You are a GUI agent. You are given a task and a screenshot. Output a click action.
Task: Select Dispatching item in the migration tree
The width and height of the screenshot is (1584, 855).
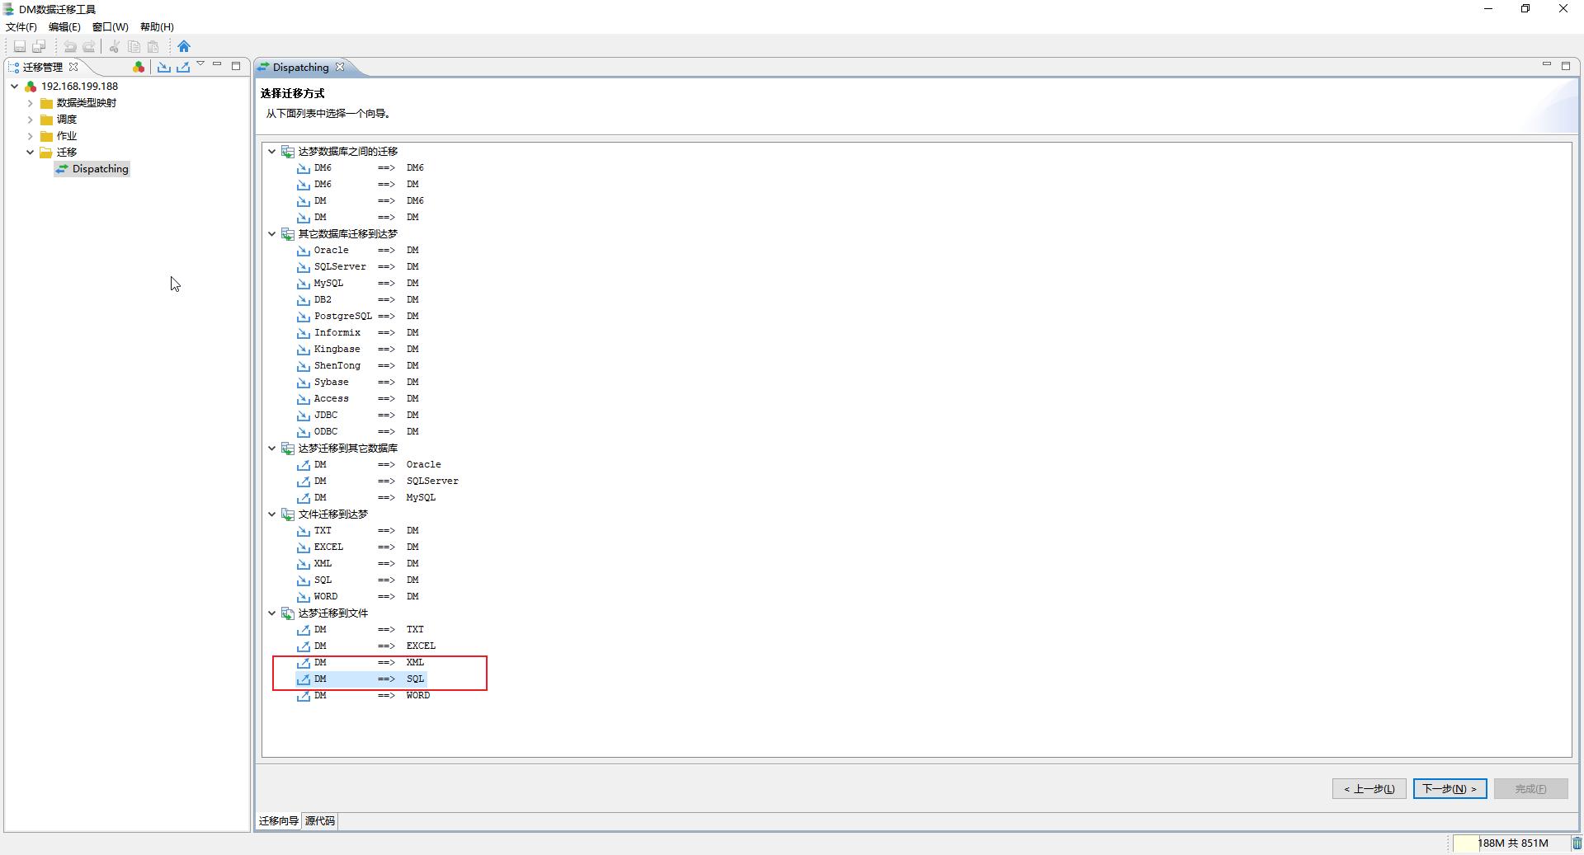[92, 169]
